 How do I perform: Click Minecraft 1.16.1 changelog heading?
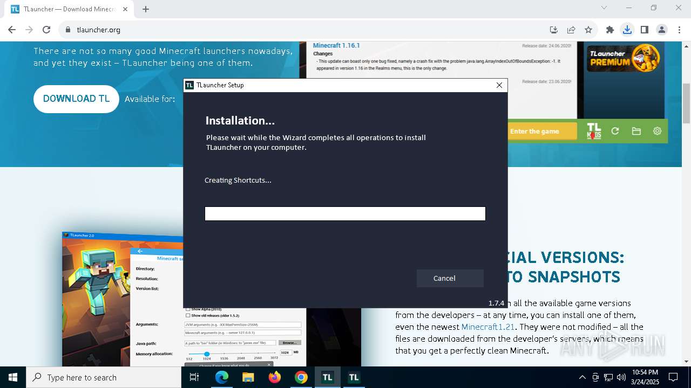336,46
